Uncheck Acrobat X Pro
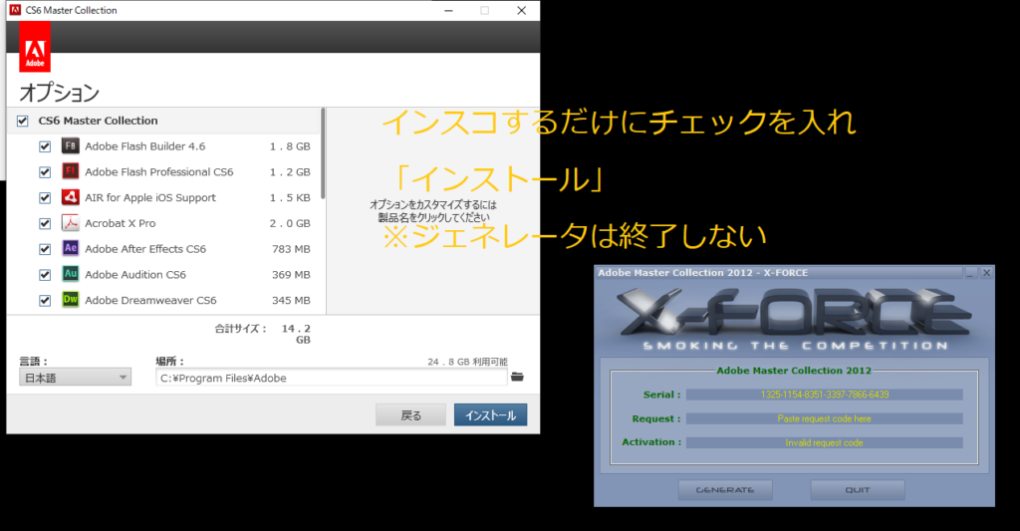1020x531 pixels. (x=45, y=224)
